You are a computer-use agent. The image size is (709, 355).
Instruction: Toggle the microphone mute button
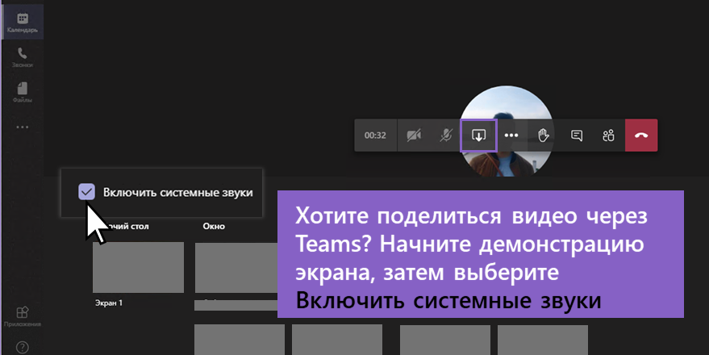tap(446, 136)
